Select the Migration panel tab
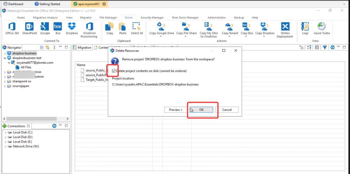Image resolution: width=350 pixels, height=174 pixels. click(x=82, y=48)
